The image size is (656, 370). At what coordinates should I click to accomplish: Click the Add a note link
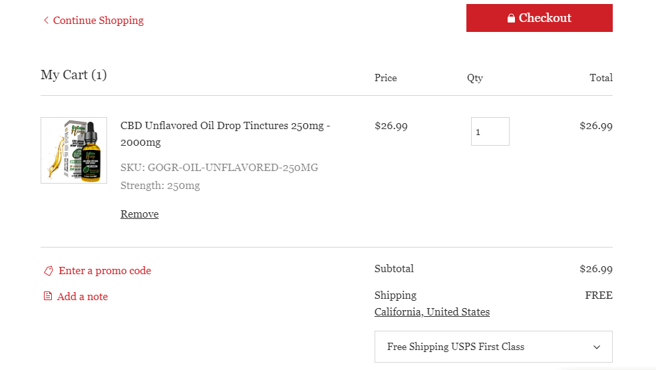click(x=82, y=297)
